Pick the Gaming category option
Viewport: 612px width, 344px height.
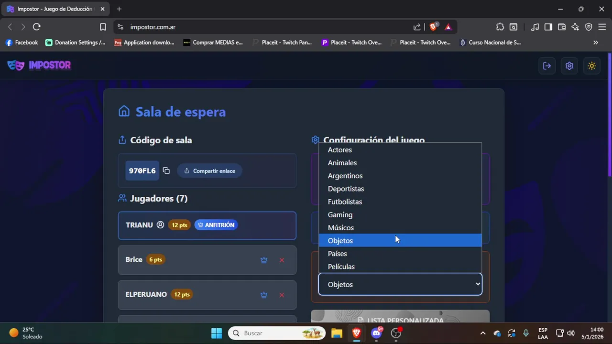(400, 215)
